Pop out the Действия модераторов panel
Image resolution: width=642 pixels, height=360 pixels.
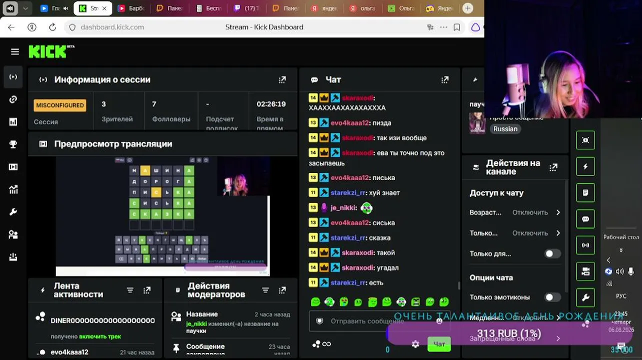(282, 290)
